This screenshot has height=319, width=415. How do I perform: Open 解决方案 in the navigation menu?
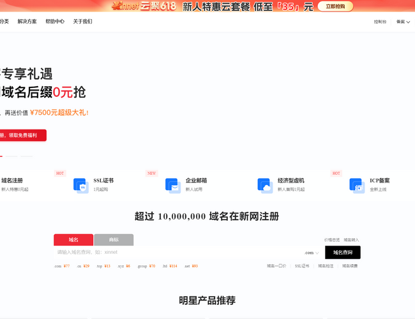coord(27,22)
